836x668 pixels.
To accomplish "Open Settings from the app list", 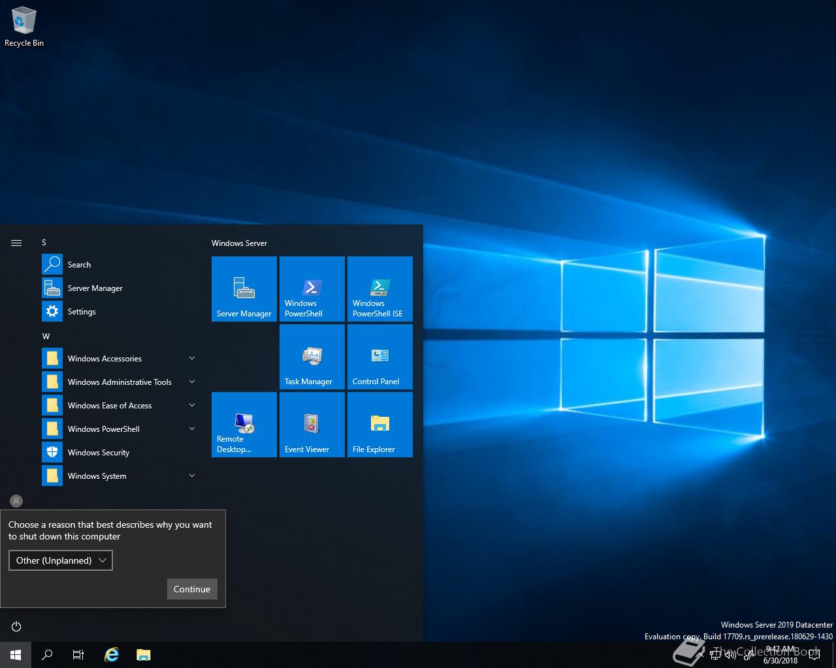I will pos(120,312).
